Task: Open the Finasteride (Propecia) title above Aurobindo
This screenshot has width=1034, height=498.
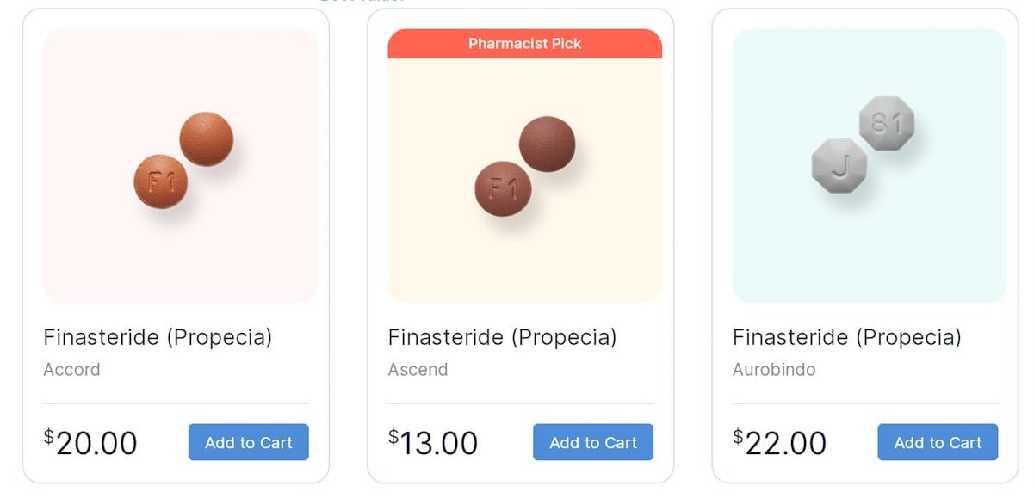Action: (846, 337)
